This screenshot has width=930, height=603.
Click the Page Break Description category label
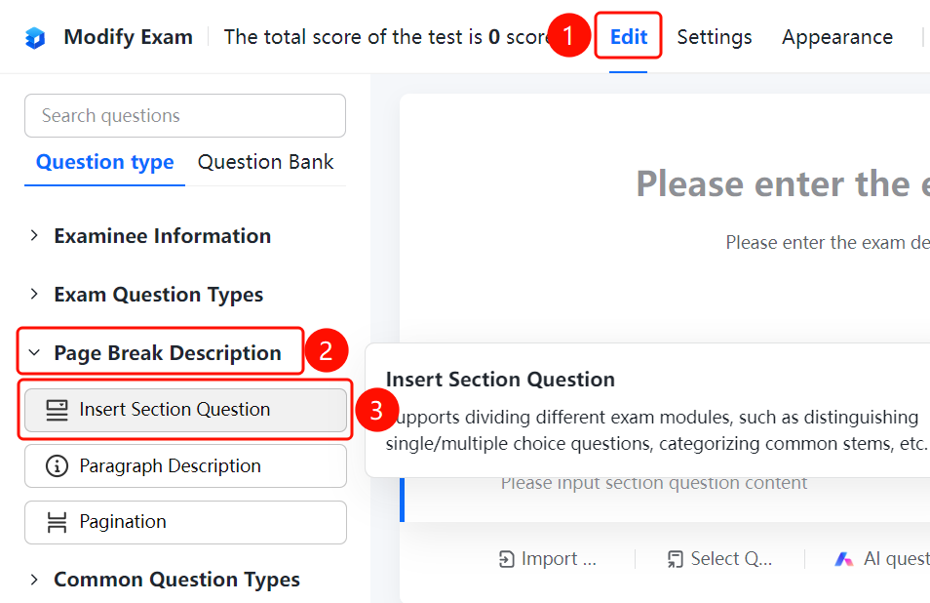point(168,353)
